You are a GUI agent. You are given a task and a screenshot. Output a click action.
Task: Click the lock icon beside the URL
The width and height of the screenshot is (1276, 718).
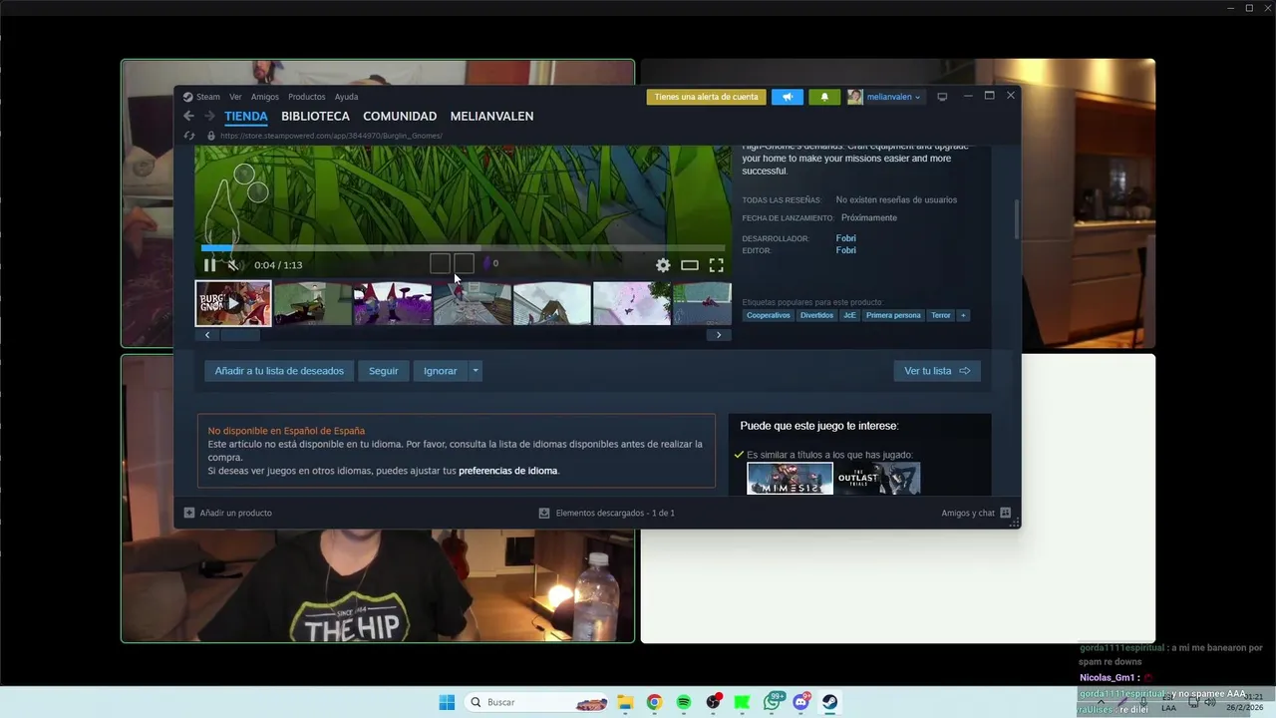210,136
